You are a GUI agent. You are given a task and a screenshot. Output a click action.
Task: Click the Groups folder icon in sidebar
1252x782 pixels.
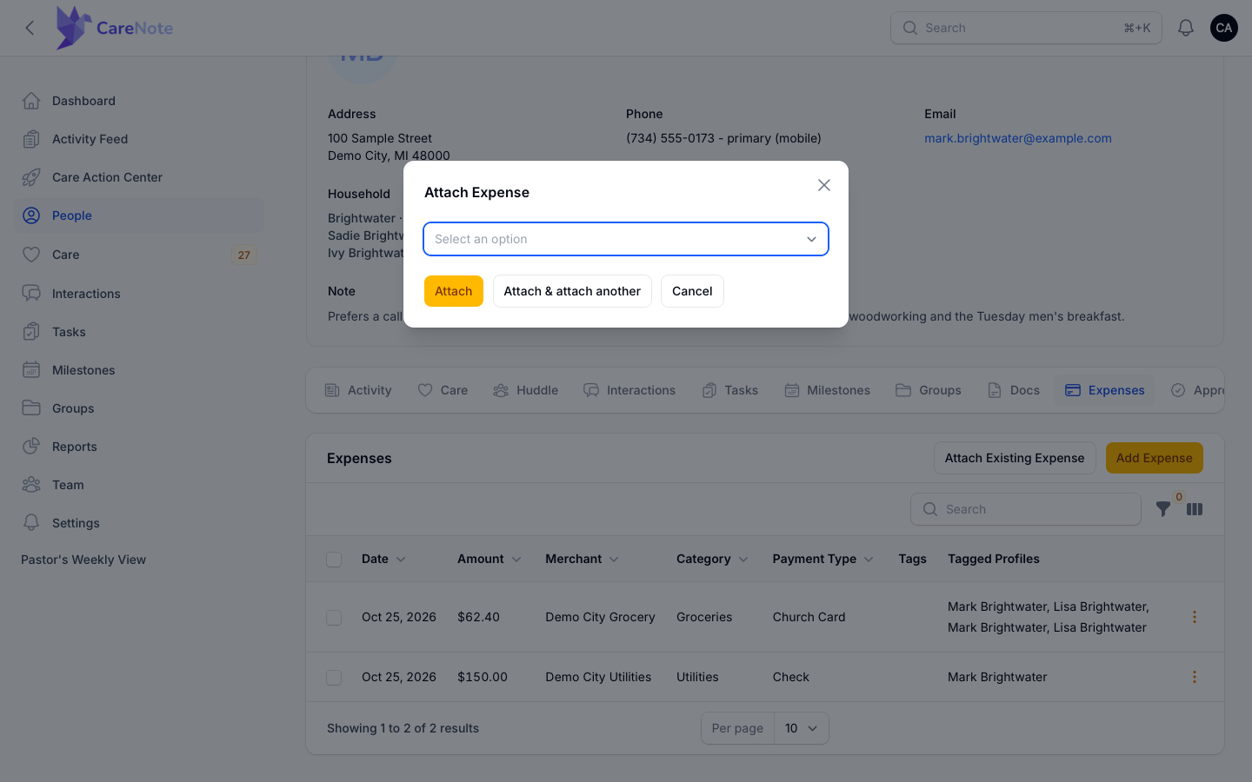(31, 408)
